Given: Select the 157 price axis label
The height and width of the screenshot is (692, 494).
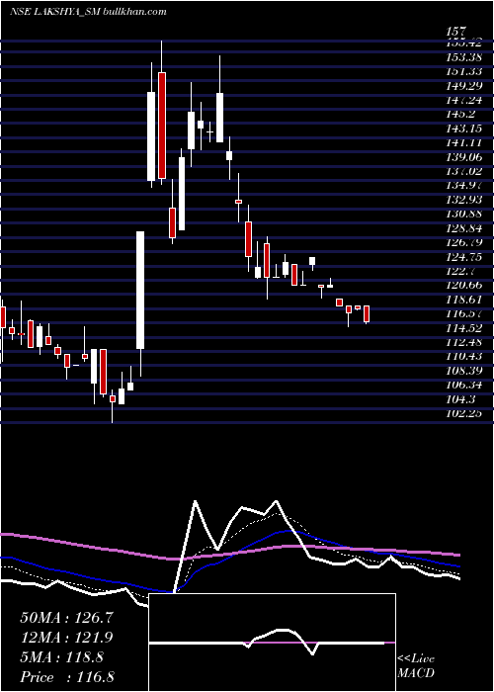Looking at the screenshot, I should pyautogui.click(x=455, y=32).
